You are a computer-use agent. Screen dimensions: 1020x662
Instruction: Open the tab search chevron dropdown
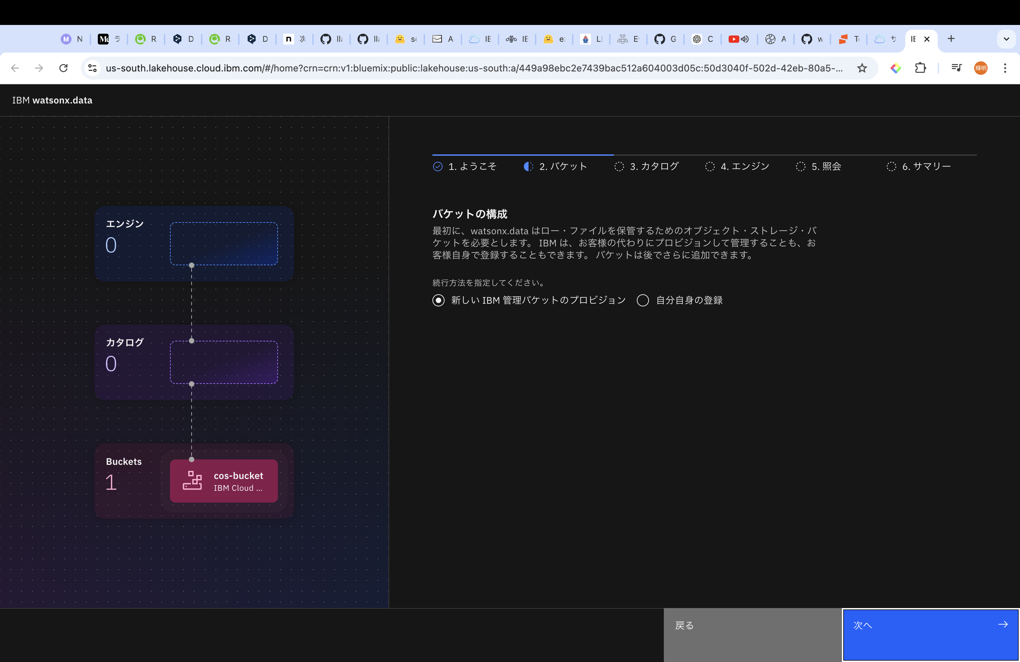[1006, 39]
